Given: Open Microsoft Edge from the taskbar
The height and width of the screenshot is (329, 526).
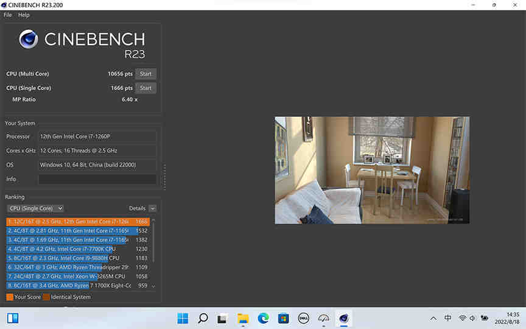Looking at the screenshot, I should pos(263,318).
